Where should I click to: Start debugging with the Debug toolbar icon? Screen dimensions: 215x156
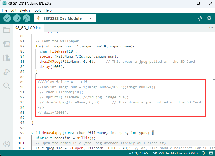coord(26,18)
